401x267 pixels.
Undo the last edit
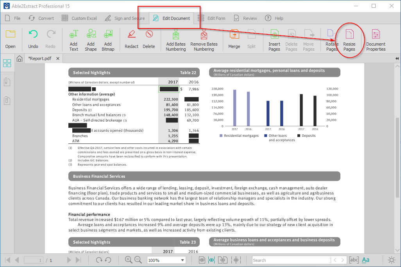33,39
